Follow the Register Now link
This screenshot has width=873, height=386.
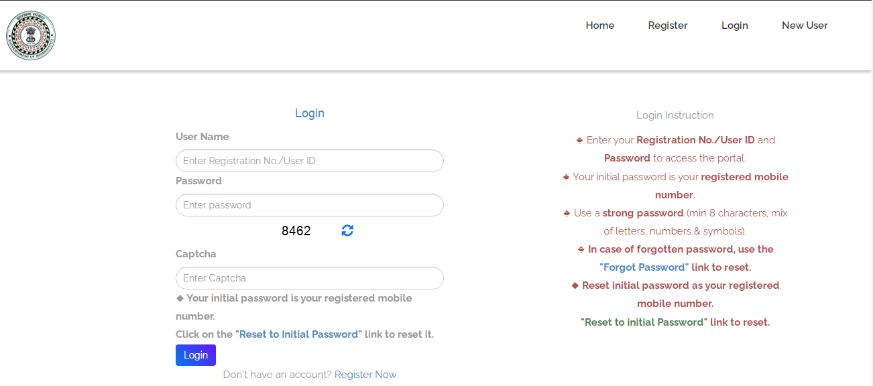tap(365, 375)
